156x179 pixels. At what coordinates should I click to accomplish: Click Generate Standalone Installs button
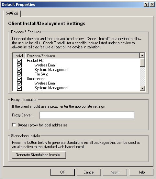[x=39, y=155]
